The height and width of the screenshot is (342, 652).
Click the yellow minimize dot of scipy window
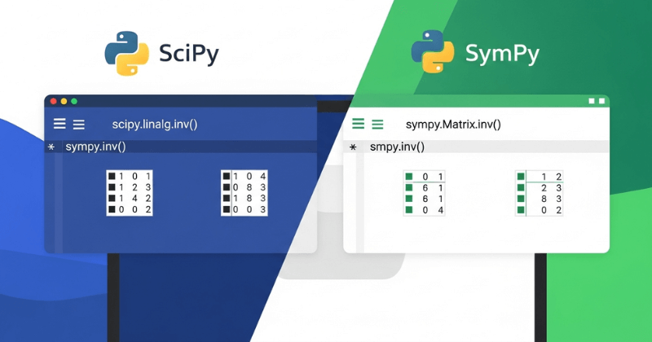[64, 101]
